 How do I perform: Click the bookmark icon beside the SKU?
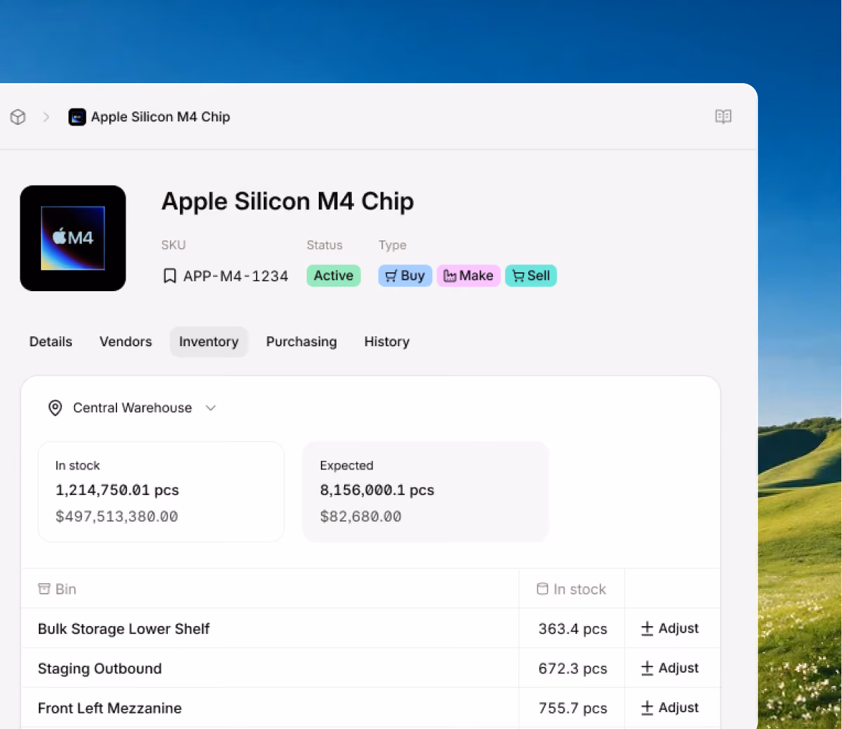(x=170, y=276)
